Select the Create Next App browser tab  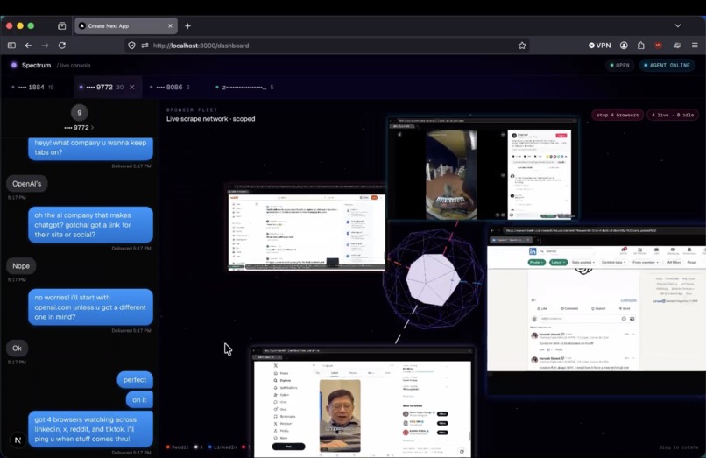tap(126, 26)
